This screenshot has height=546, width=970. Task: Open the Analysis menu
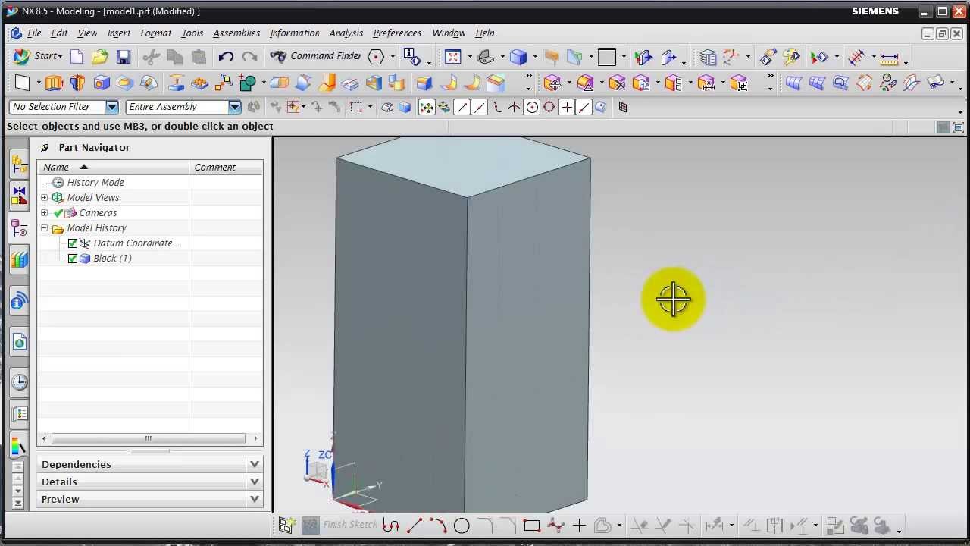[346, 33]
